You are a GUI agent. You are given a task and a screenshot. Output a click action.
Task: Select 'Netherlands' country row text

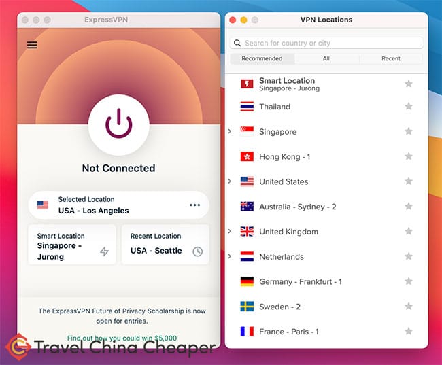pyautogui.click(x=282, y=257)
